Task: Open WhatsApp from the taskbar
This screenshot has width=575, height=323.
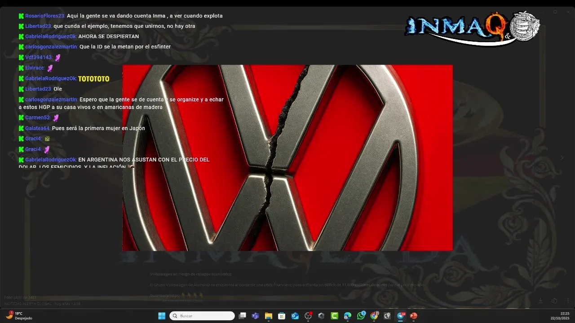Action: click(361, 316)
